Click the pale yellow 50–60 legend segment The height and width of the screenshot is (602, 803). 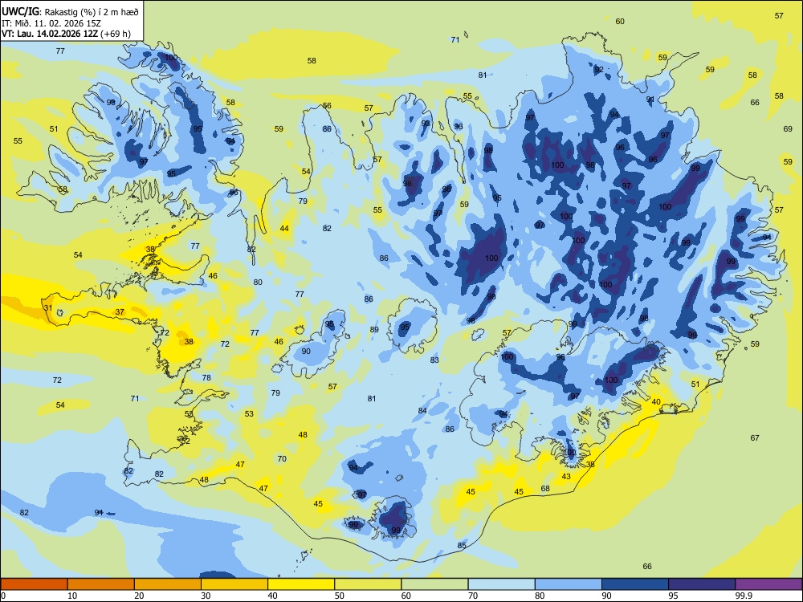coord(368,584)
